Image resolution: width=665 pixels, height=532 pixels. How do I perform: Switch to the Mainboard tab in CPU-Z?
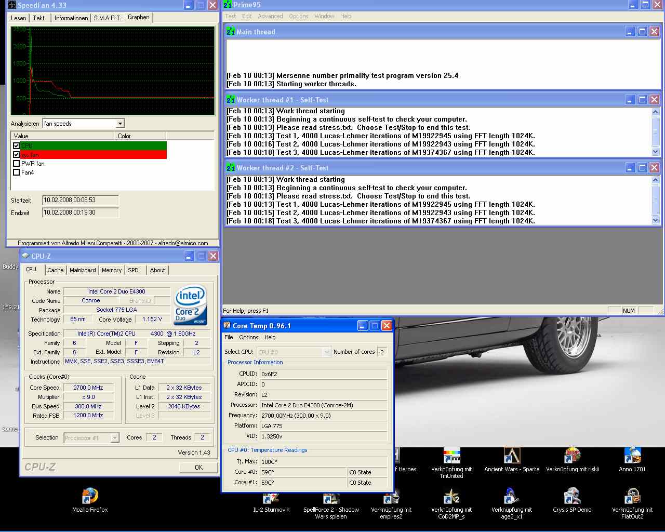coord(83,270)
